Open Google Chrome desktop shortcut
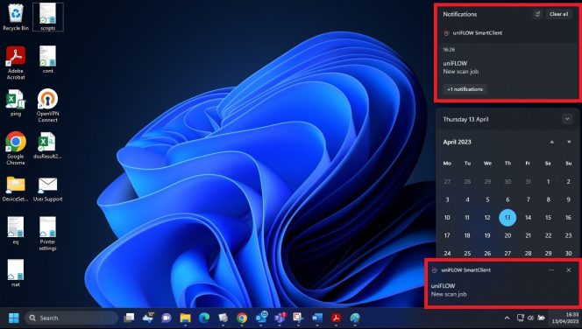582x329 pixels. pos(16,148)
